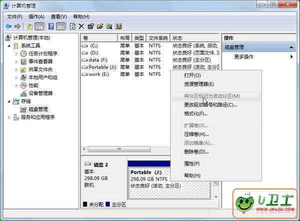Select 磁盘管理 in the tree
The height and width of the screenshot is (221, 300).
click(38, 109)
